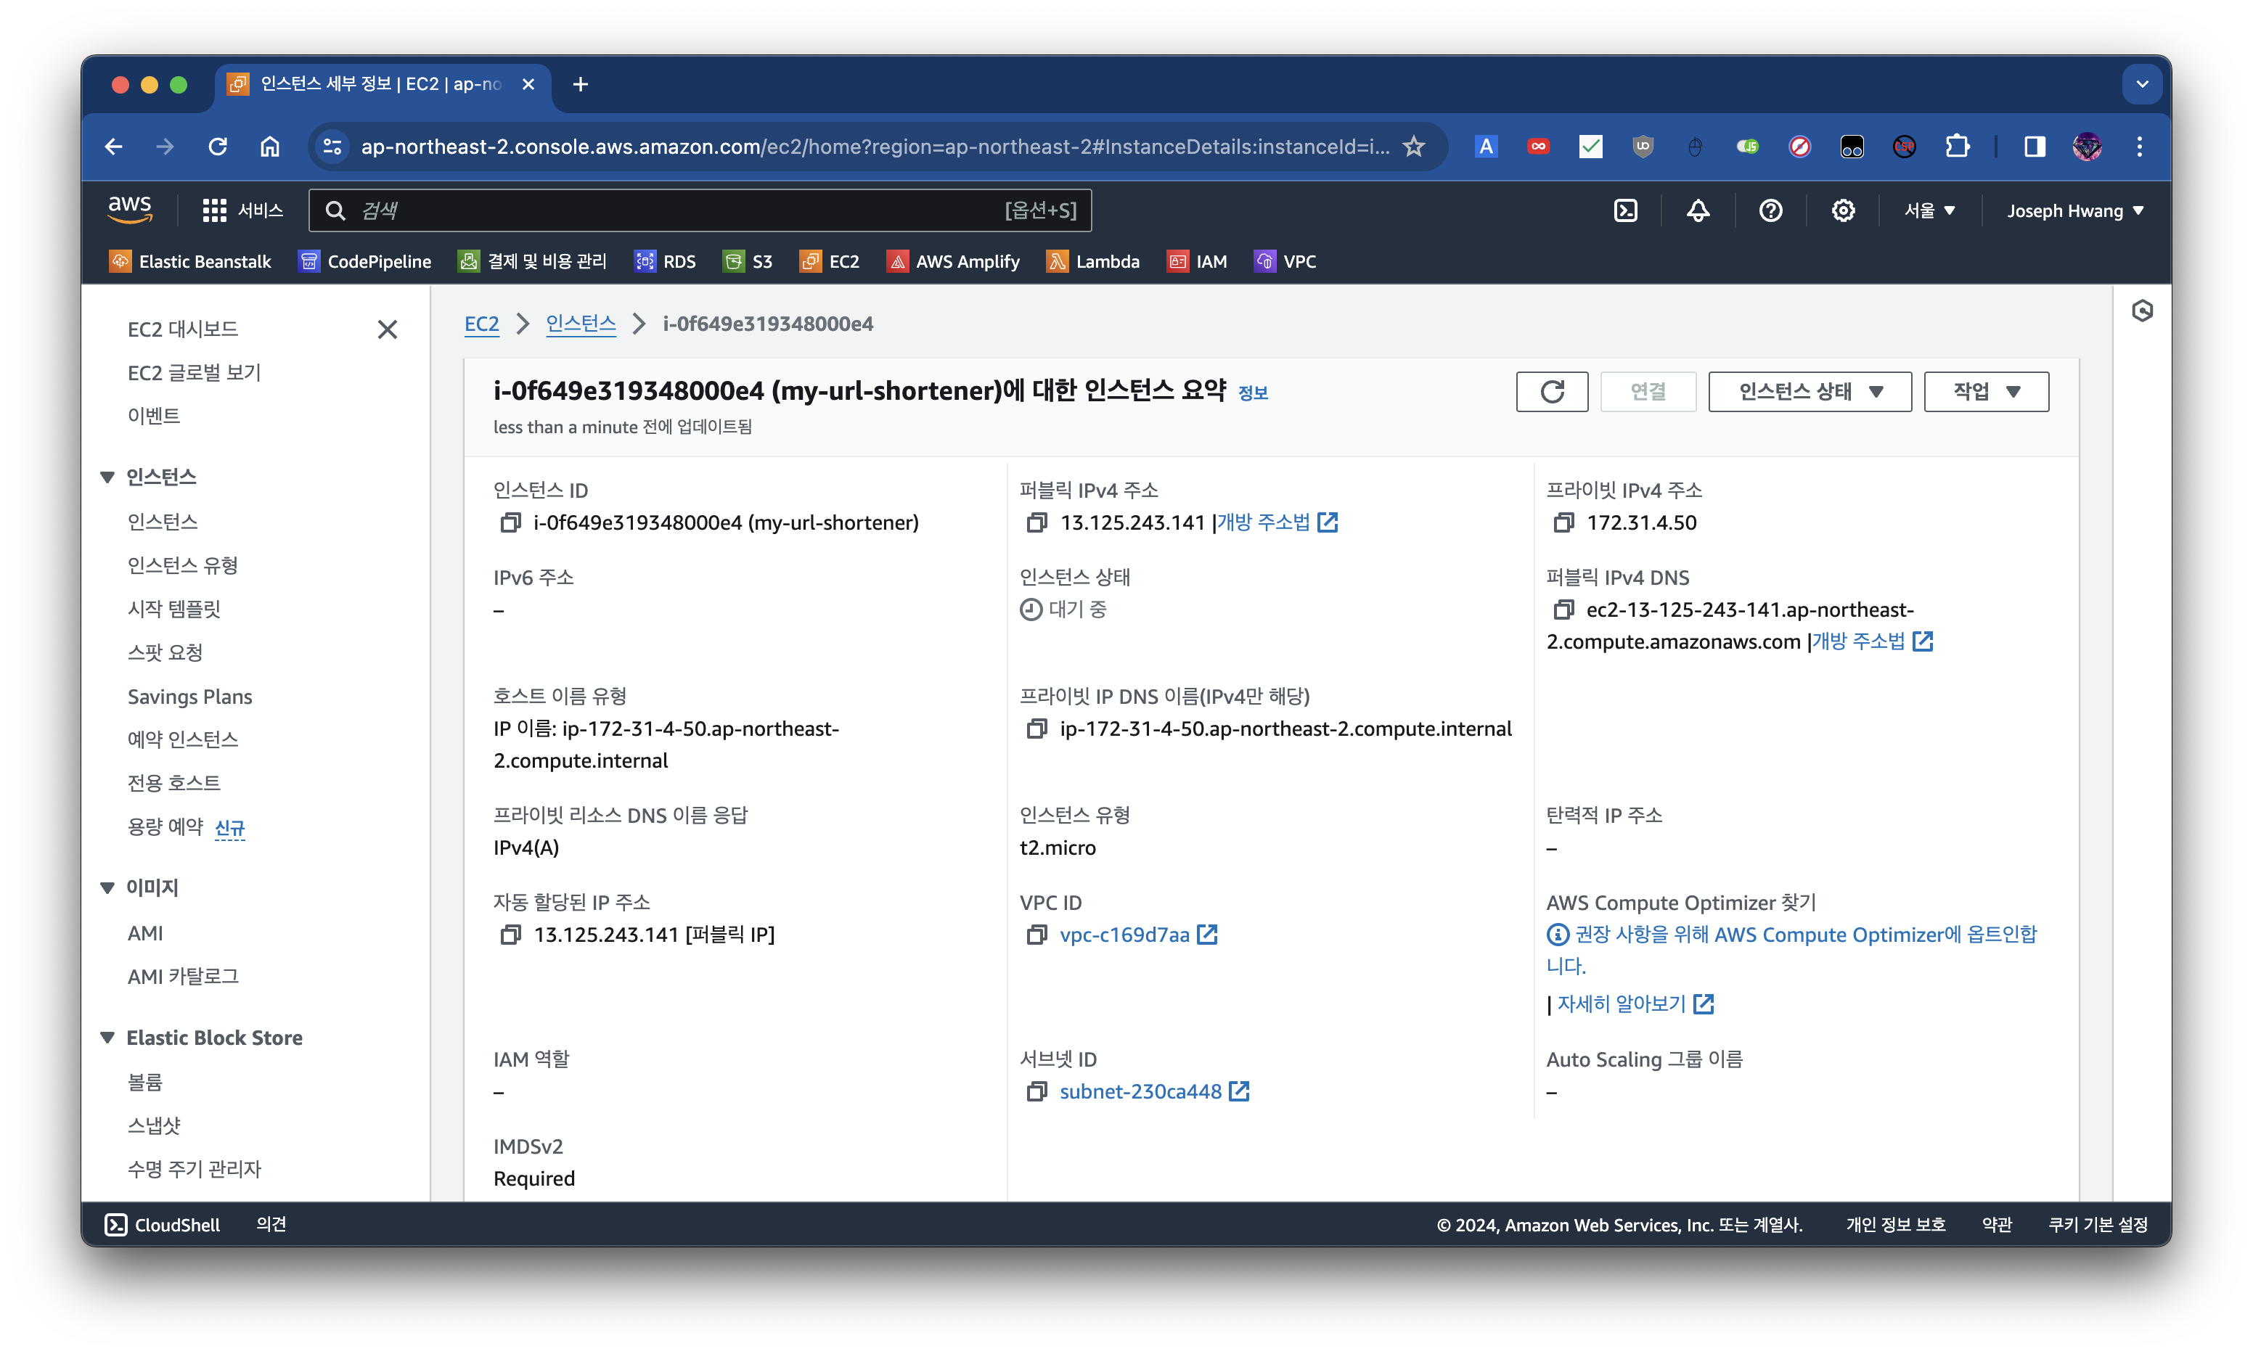2253x1354 pixels.
Task: Copy the private IP DNS name
Action: (x=1036, y=729)
